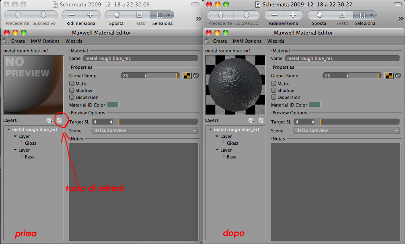
Task: Enable Matte checkbox in right editor
Action: 274,83
